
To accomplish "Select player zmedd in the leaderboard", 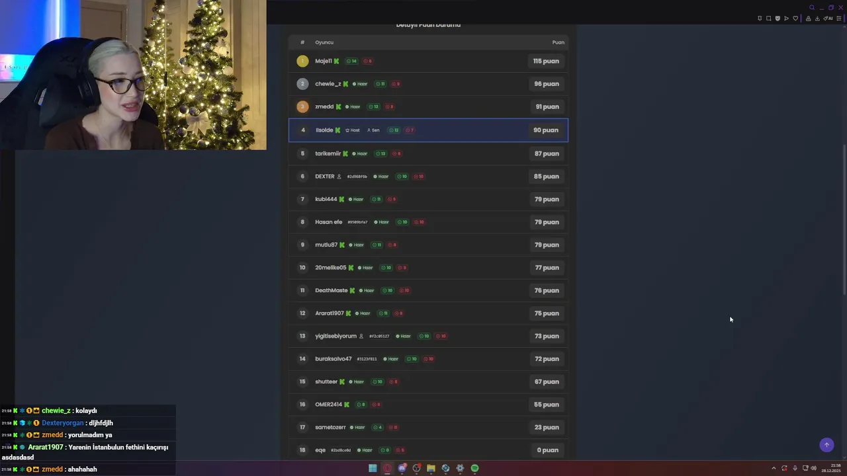I will pos(324,106).
